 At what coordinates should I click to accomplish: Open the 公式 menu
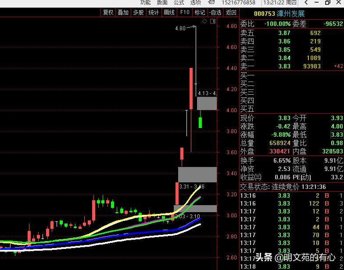[179, 3]
